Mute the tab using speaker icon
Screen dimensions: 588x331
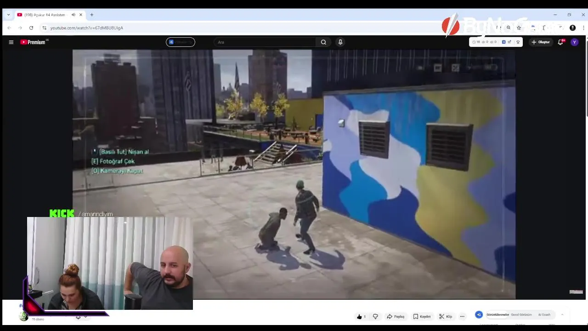[73, 15]
